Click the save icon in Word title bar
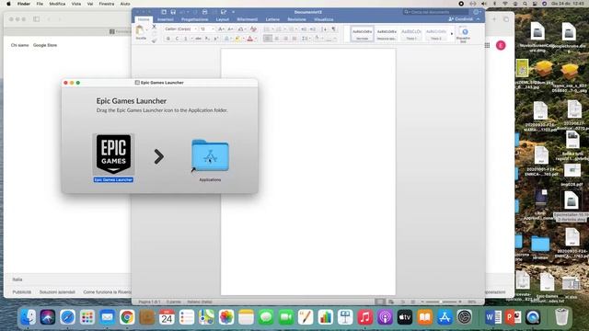Viewport: 589px width, 331px height. 173,12
